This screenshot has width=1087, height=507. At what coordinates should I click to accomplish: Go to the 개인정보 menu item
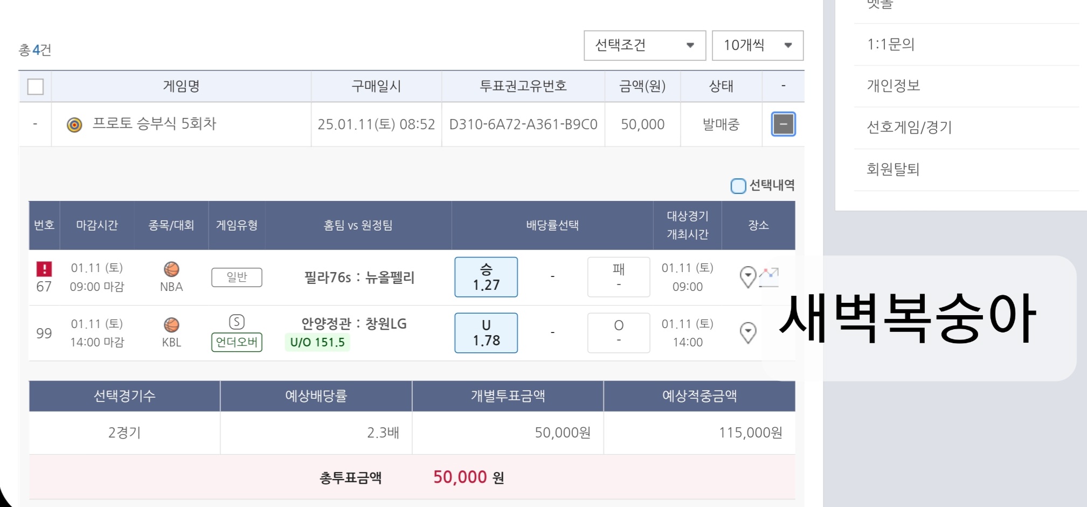click(893, 86)
